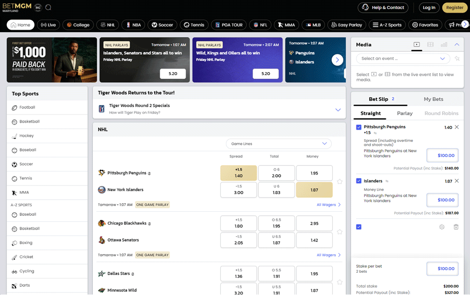Open the Game Lines dropdown

click(279, 144)
